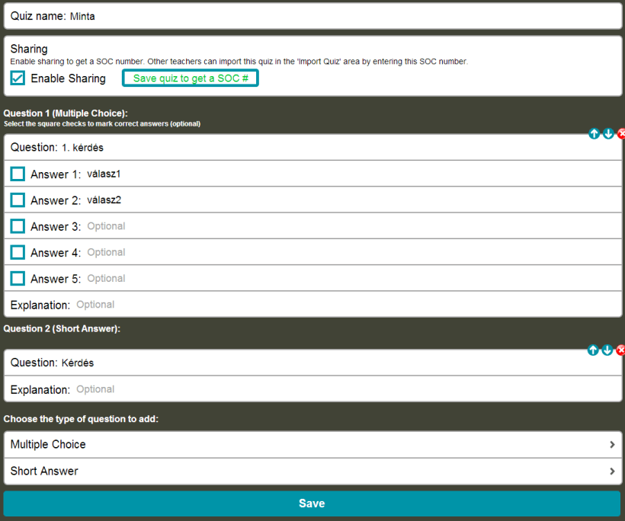Check the Answer 4 optional checkbox

coord(17,252)
